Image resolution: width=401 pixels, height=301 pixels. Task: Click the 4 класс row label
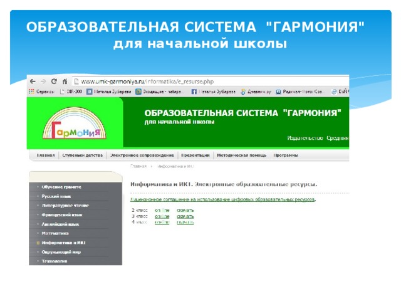(139, 222)
